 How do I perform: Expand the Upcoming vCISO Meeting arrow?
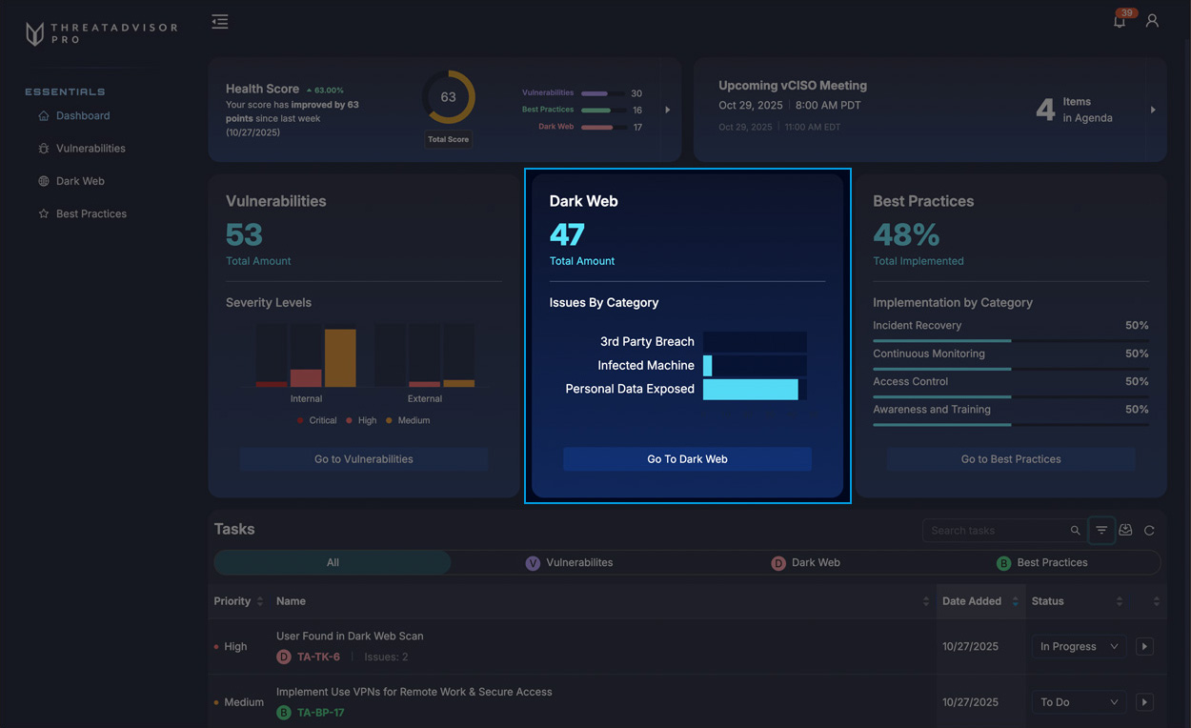(1153, 110)
